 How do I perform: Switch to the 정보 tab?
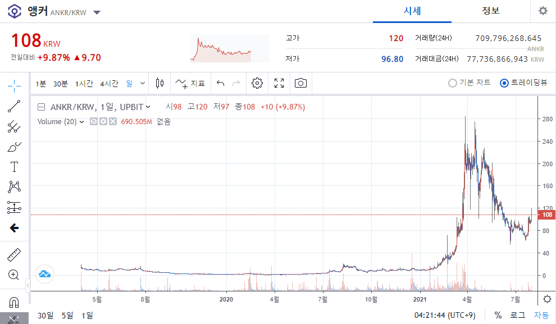[x=491, y=11]
